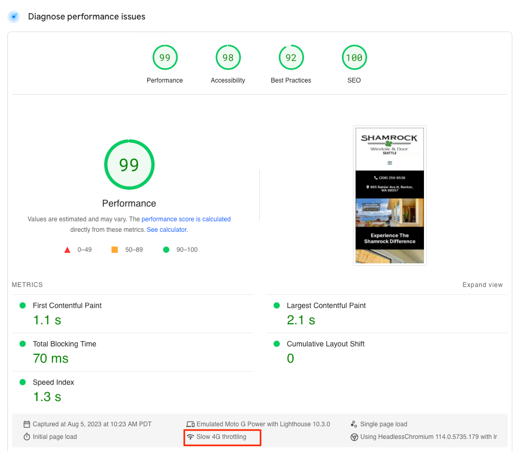
Task: Click the Single page load icon
Action: click(x=354, y=424)
